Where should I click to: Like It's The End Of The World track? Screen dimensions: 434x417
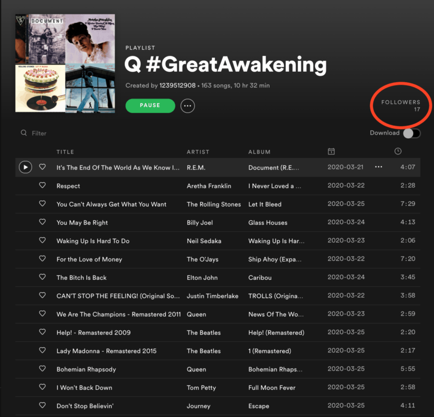point(42,167)
